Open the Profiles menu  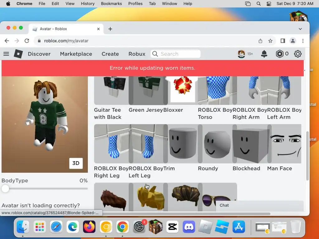[135, 4]
